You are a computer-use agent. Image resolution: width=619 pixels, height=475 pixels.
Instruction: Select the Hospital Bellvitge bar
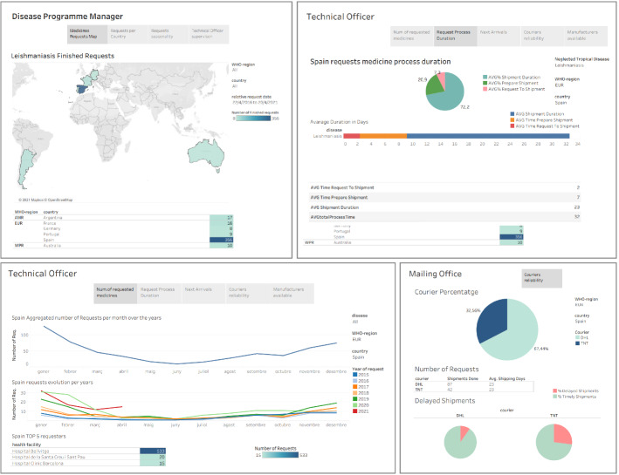[153, 451]
